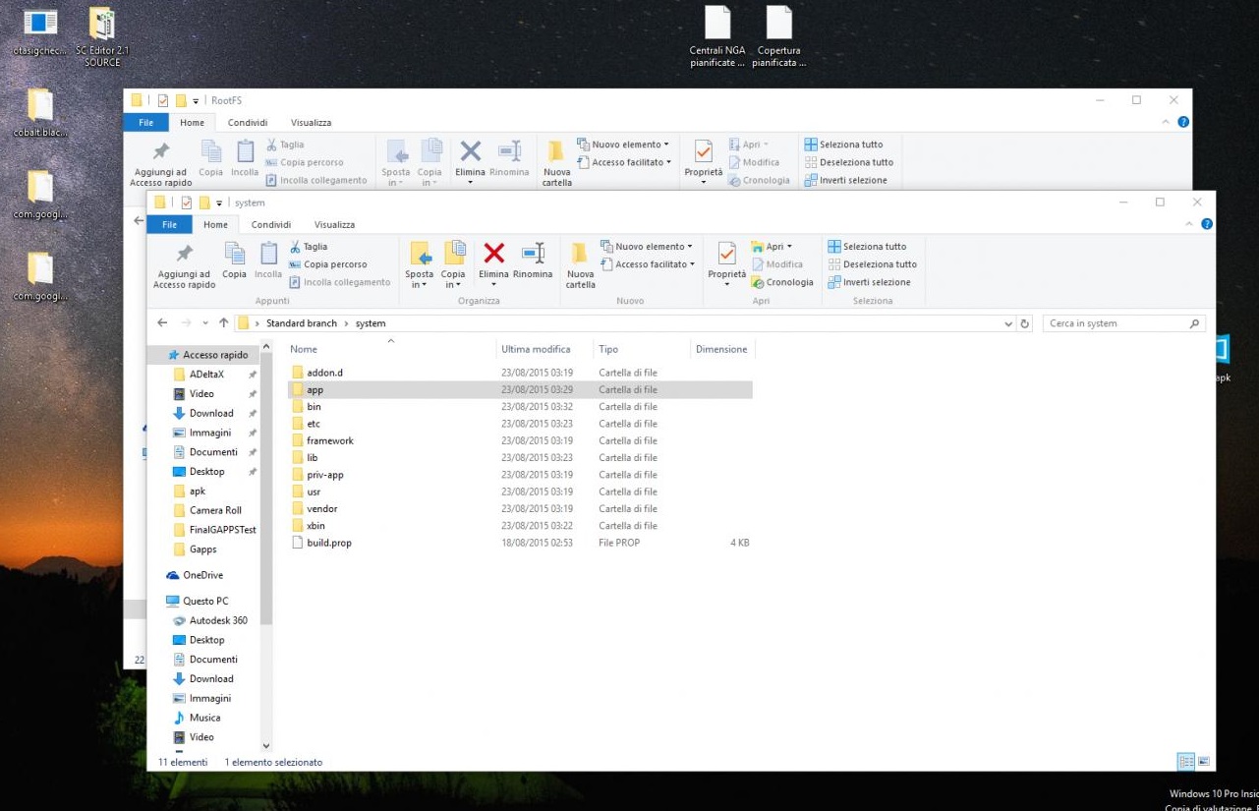Switch to the Visualizza tab
Viewport: 1259px width, 811px height.
tap(334, 224)
